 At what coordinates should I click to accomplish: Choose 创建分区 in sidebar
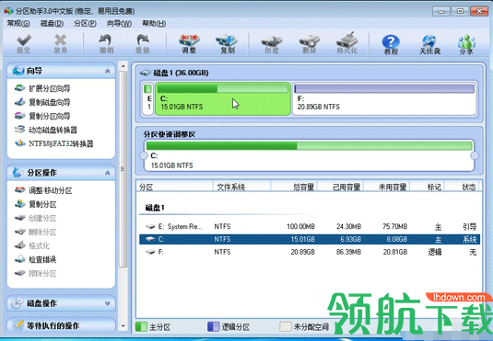[x=36, y=218]
